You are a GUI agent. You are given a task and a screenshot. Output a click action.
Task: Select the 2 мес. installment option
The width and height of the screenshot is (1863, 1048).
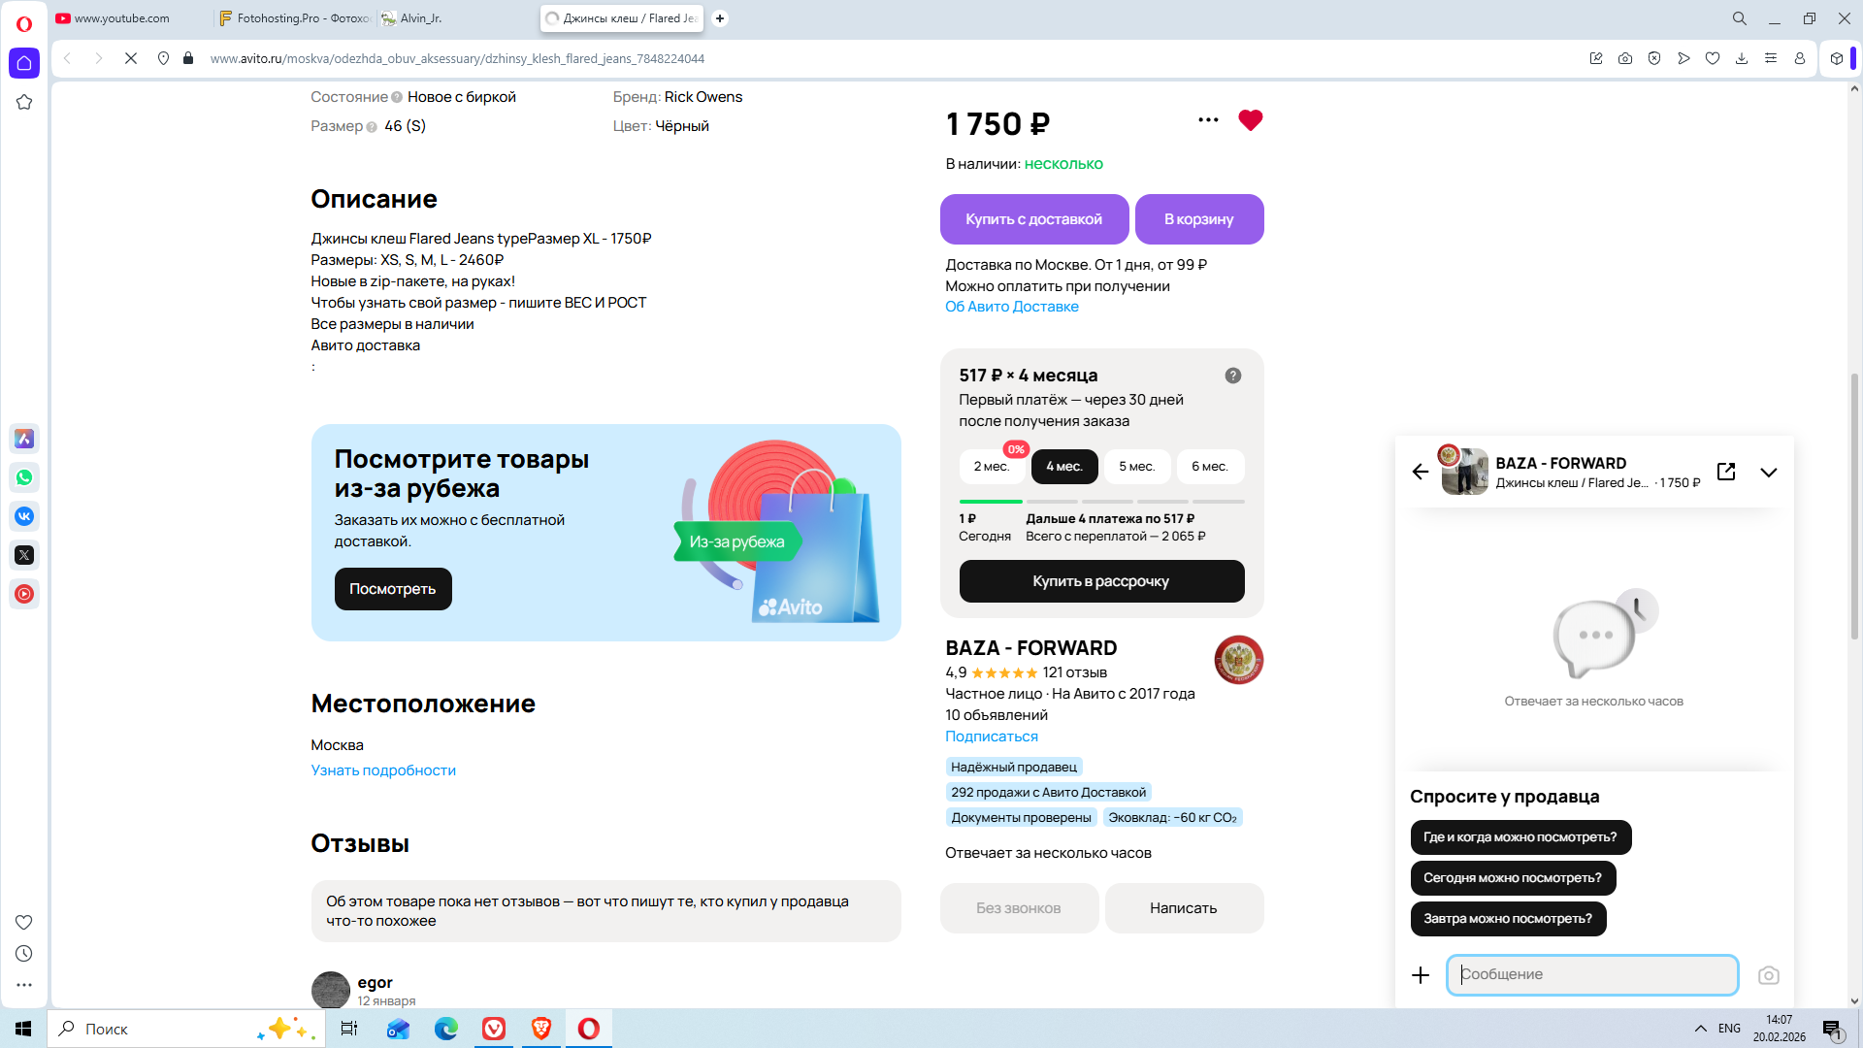[x=991, y=467]
